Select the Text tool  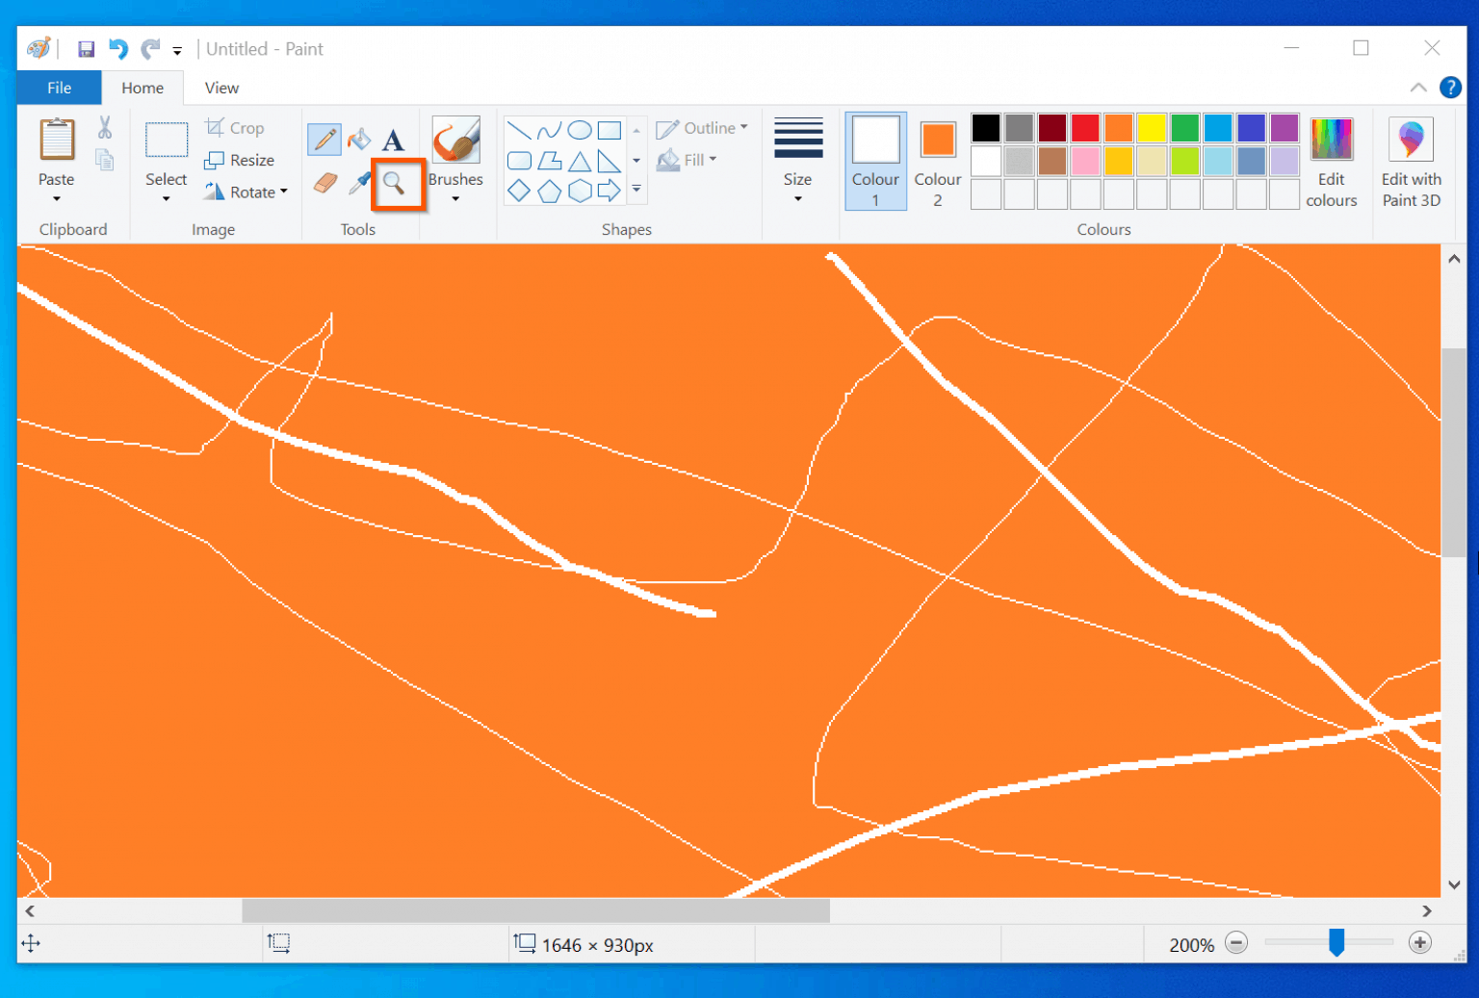tap(393, 139)
